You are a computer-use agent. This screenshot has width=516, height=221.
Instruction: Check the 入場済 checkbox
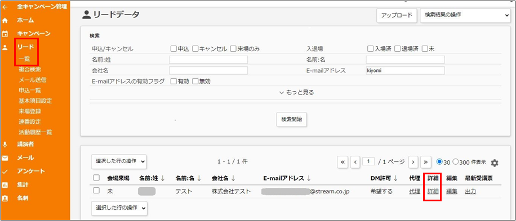click(x=371, y=49)
